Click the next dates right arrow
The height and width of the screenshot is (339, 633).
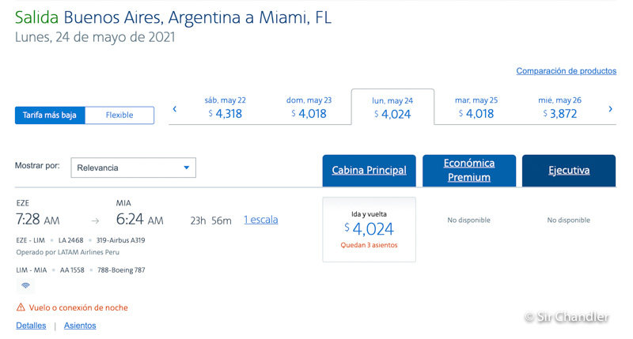coord(610,109)
